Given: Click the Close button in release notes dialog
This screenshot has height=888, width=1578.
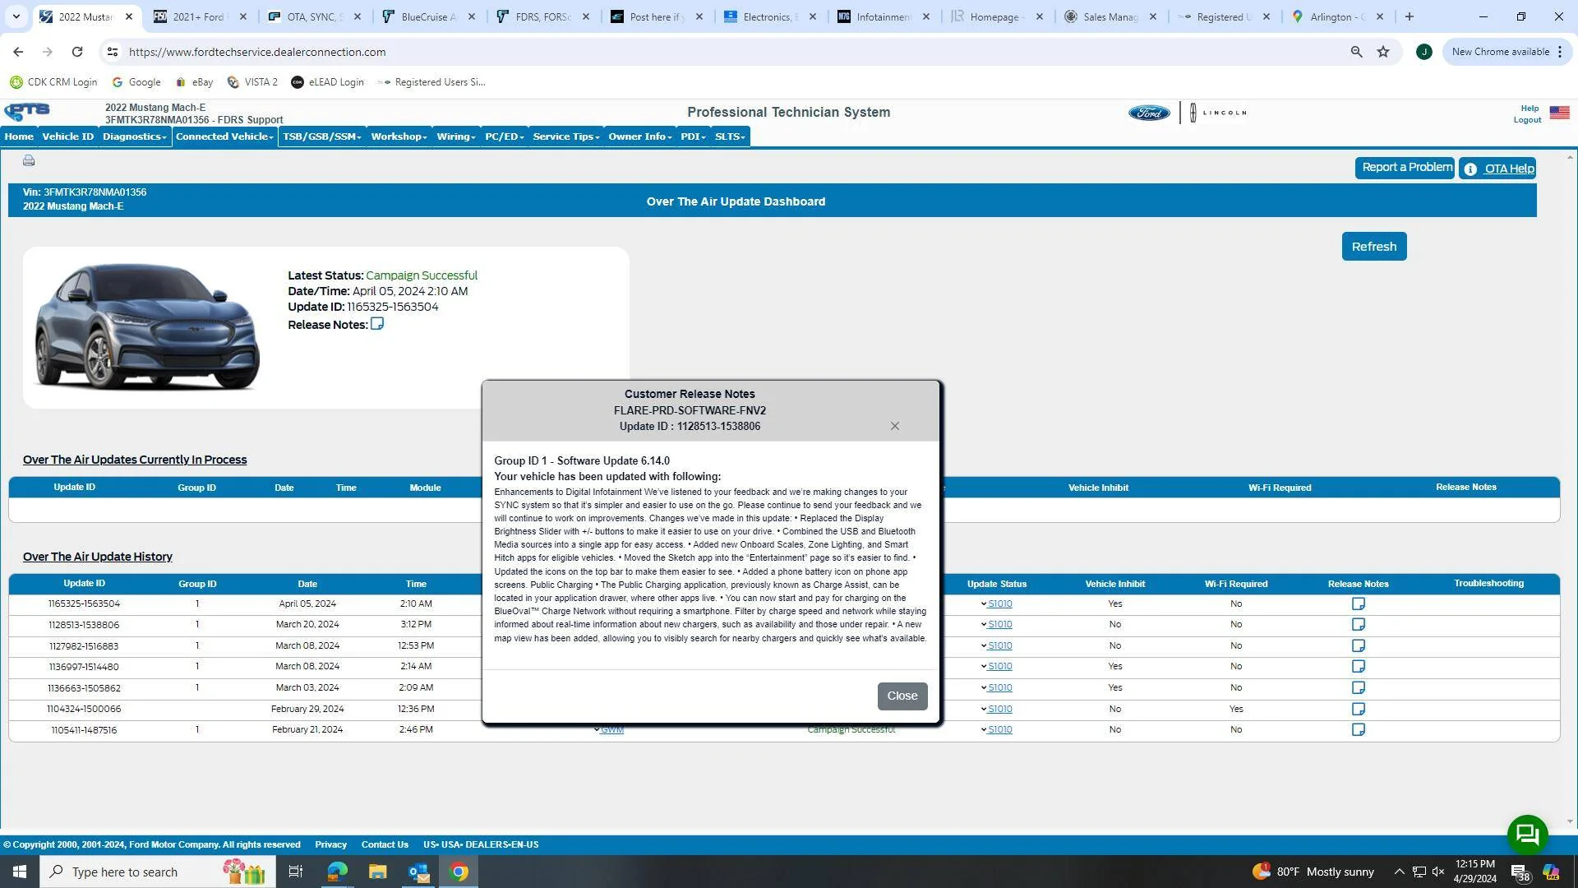Looking at the screenshot, I should [x=902, y=696].
